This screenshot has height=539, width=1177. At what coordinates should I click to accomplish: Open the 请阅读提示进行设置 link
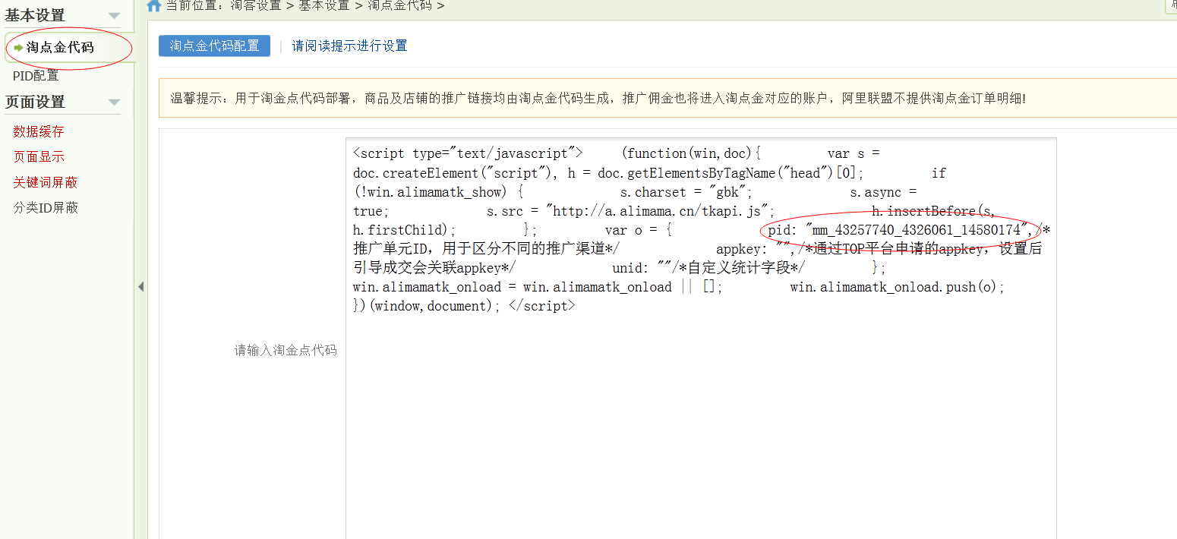350,46
